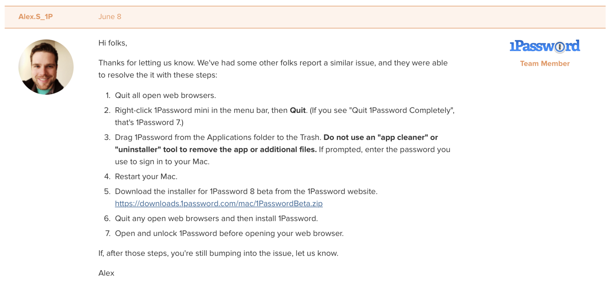Image resolution: width=612 pixels, height=287 pixels.
Task: Click the "Thanks for letting us know" line
Action: pos(273,63)
